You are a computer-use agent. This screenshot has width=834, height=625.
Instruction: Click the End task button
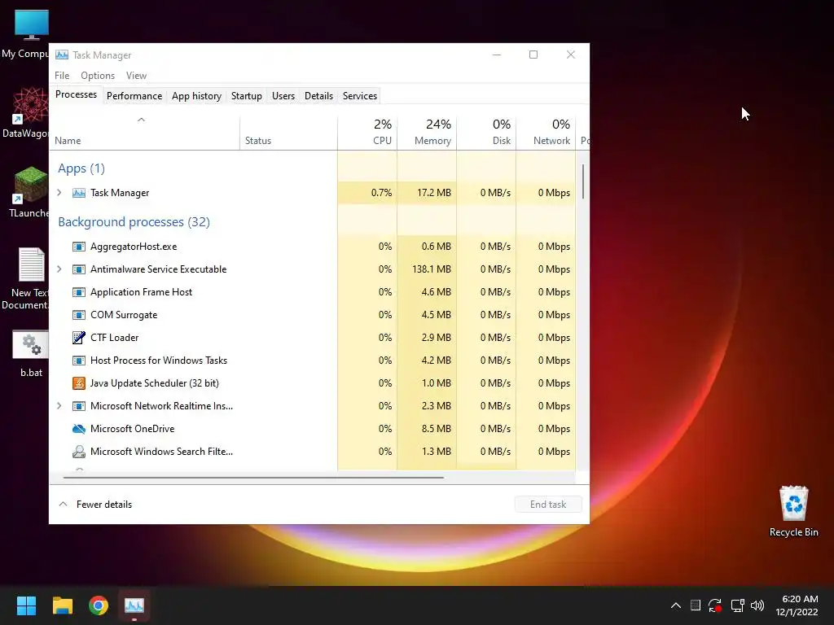pos(548,505)
